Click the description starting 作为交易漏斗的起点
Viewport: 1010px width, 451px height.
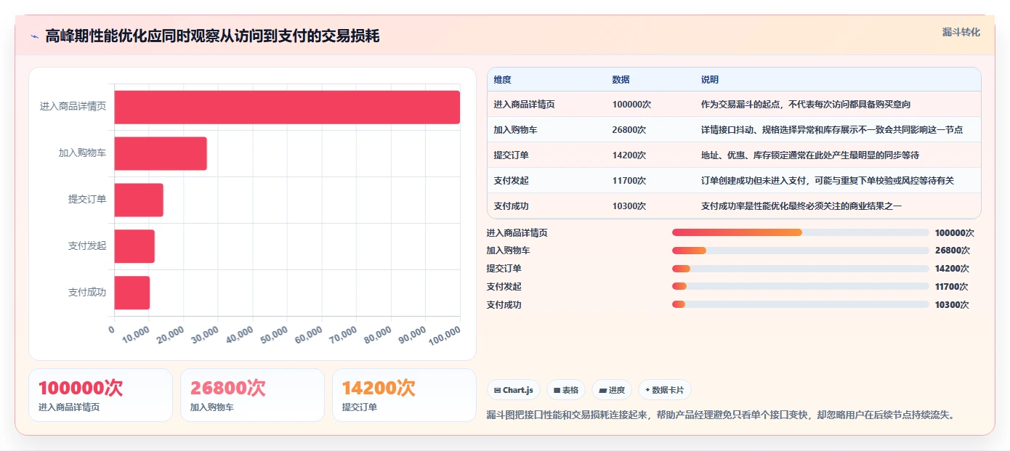coord(806,105)
